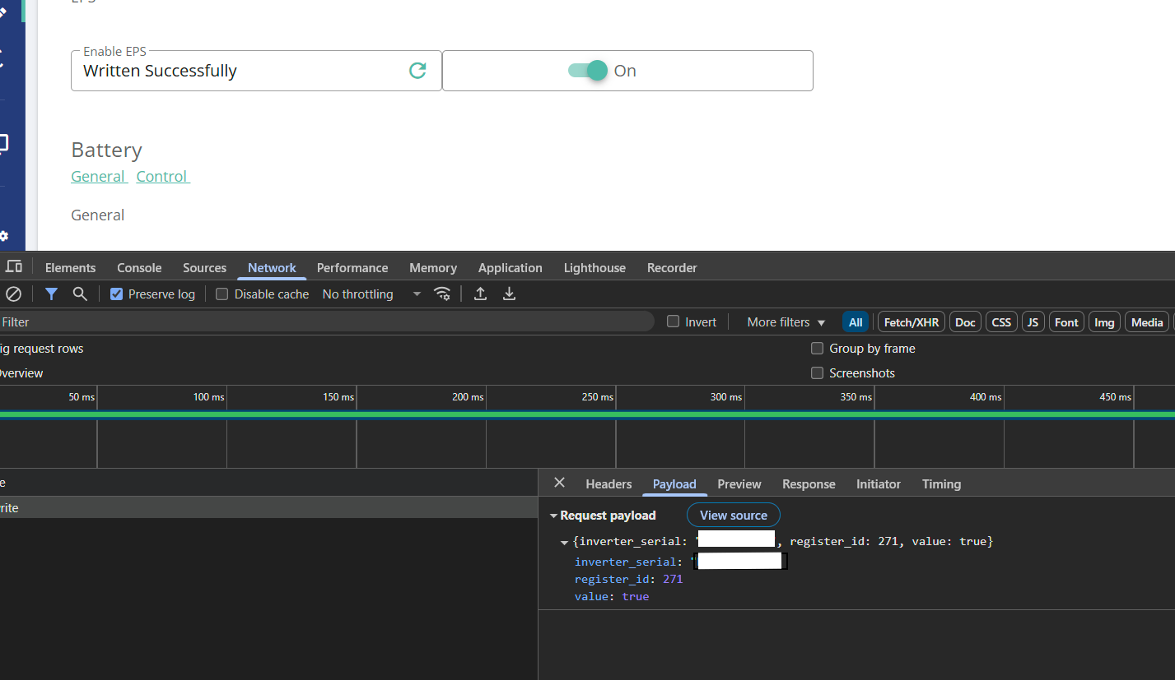Turn off the Enable EPS switch
The width and height of the screenshot is (1175, 680).
[588, 71]
